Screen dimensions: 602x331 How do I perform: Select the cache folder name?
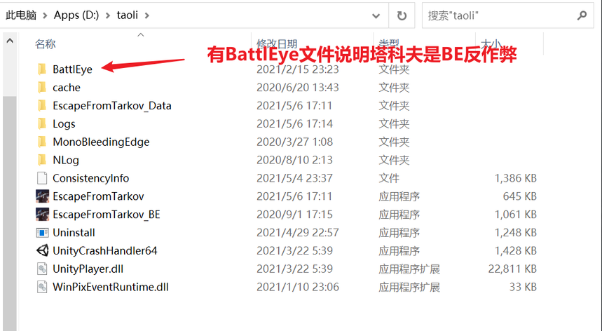coord(67,88)
